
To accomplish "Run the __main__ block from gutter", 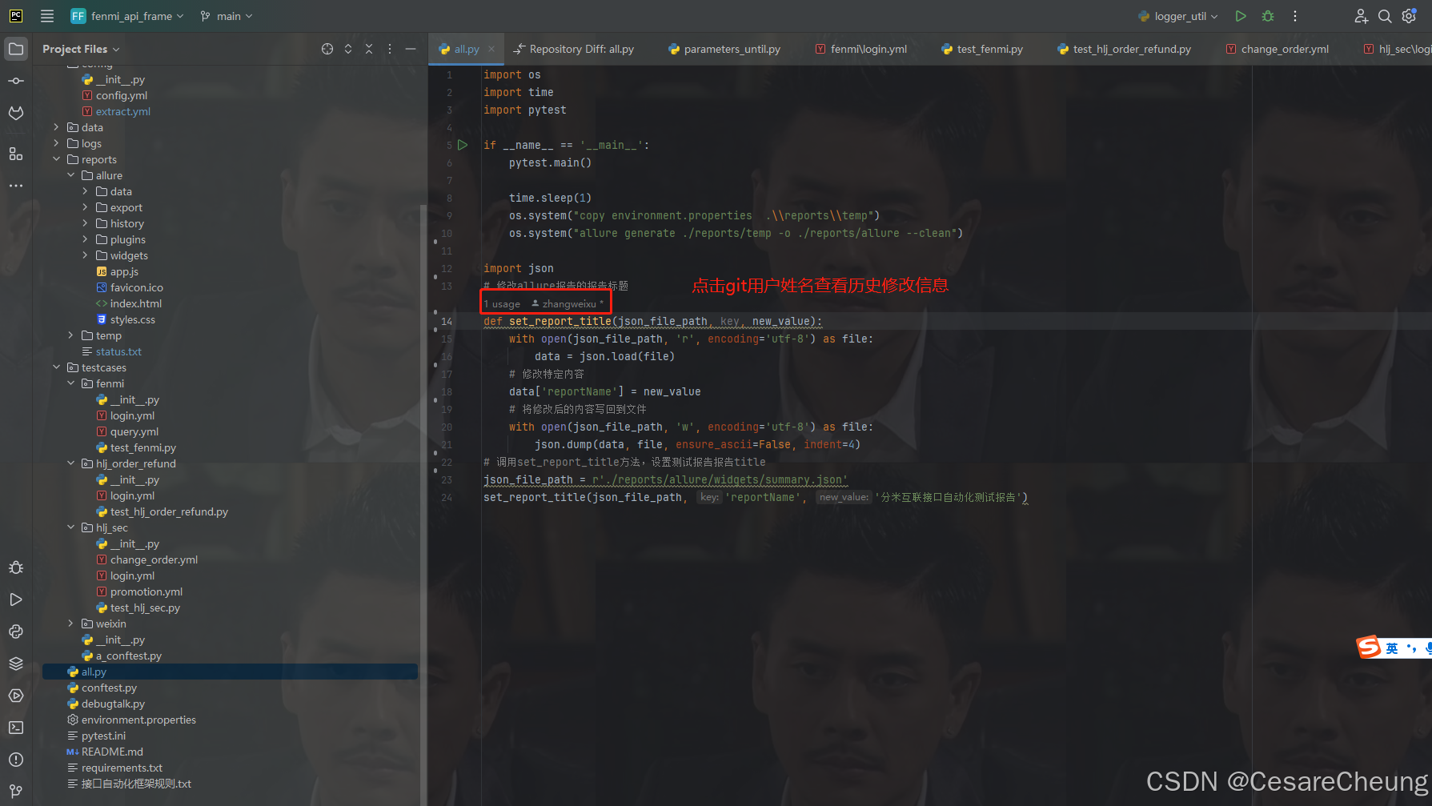I will point(463,145).
